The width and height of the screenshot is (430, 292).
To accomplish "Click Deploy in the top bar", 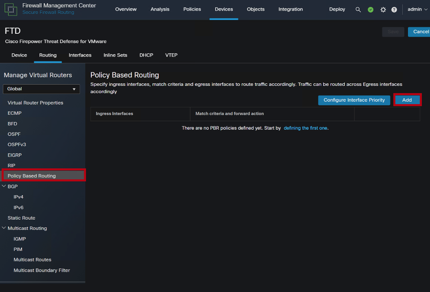I will coord(337,9).
